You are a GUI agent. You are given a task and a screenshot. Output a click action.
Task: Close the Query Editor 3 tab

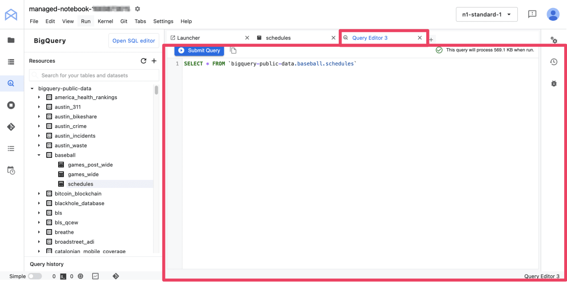tap(420, 38)
